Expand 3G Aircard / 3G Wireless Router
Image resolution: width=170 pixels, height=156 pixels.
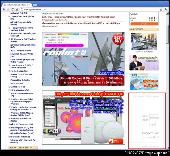tap(9, 39)
